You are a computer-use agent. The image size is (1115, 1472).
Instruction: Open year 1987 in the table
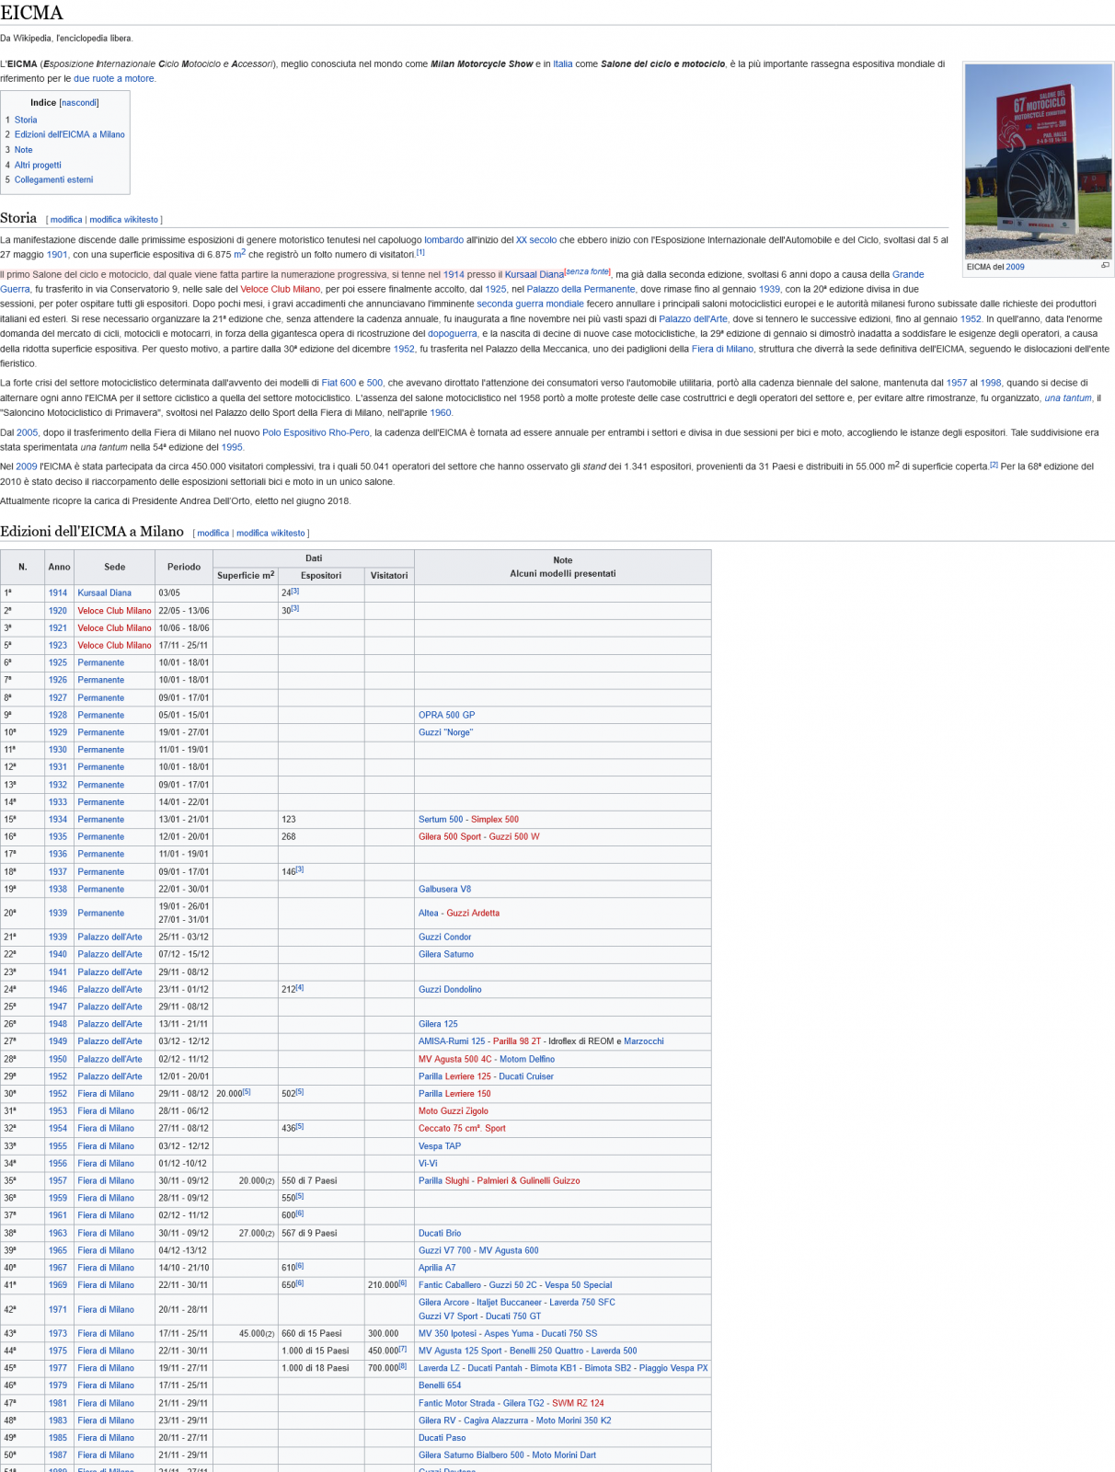(x=58, y=1455)
